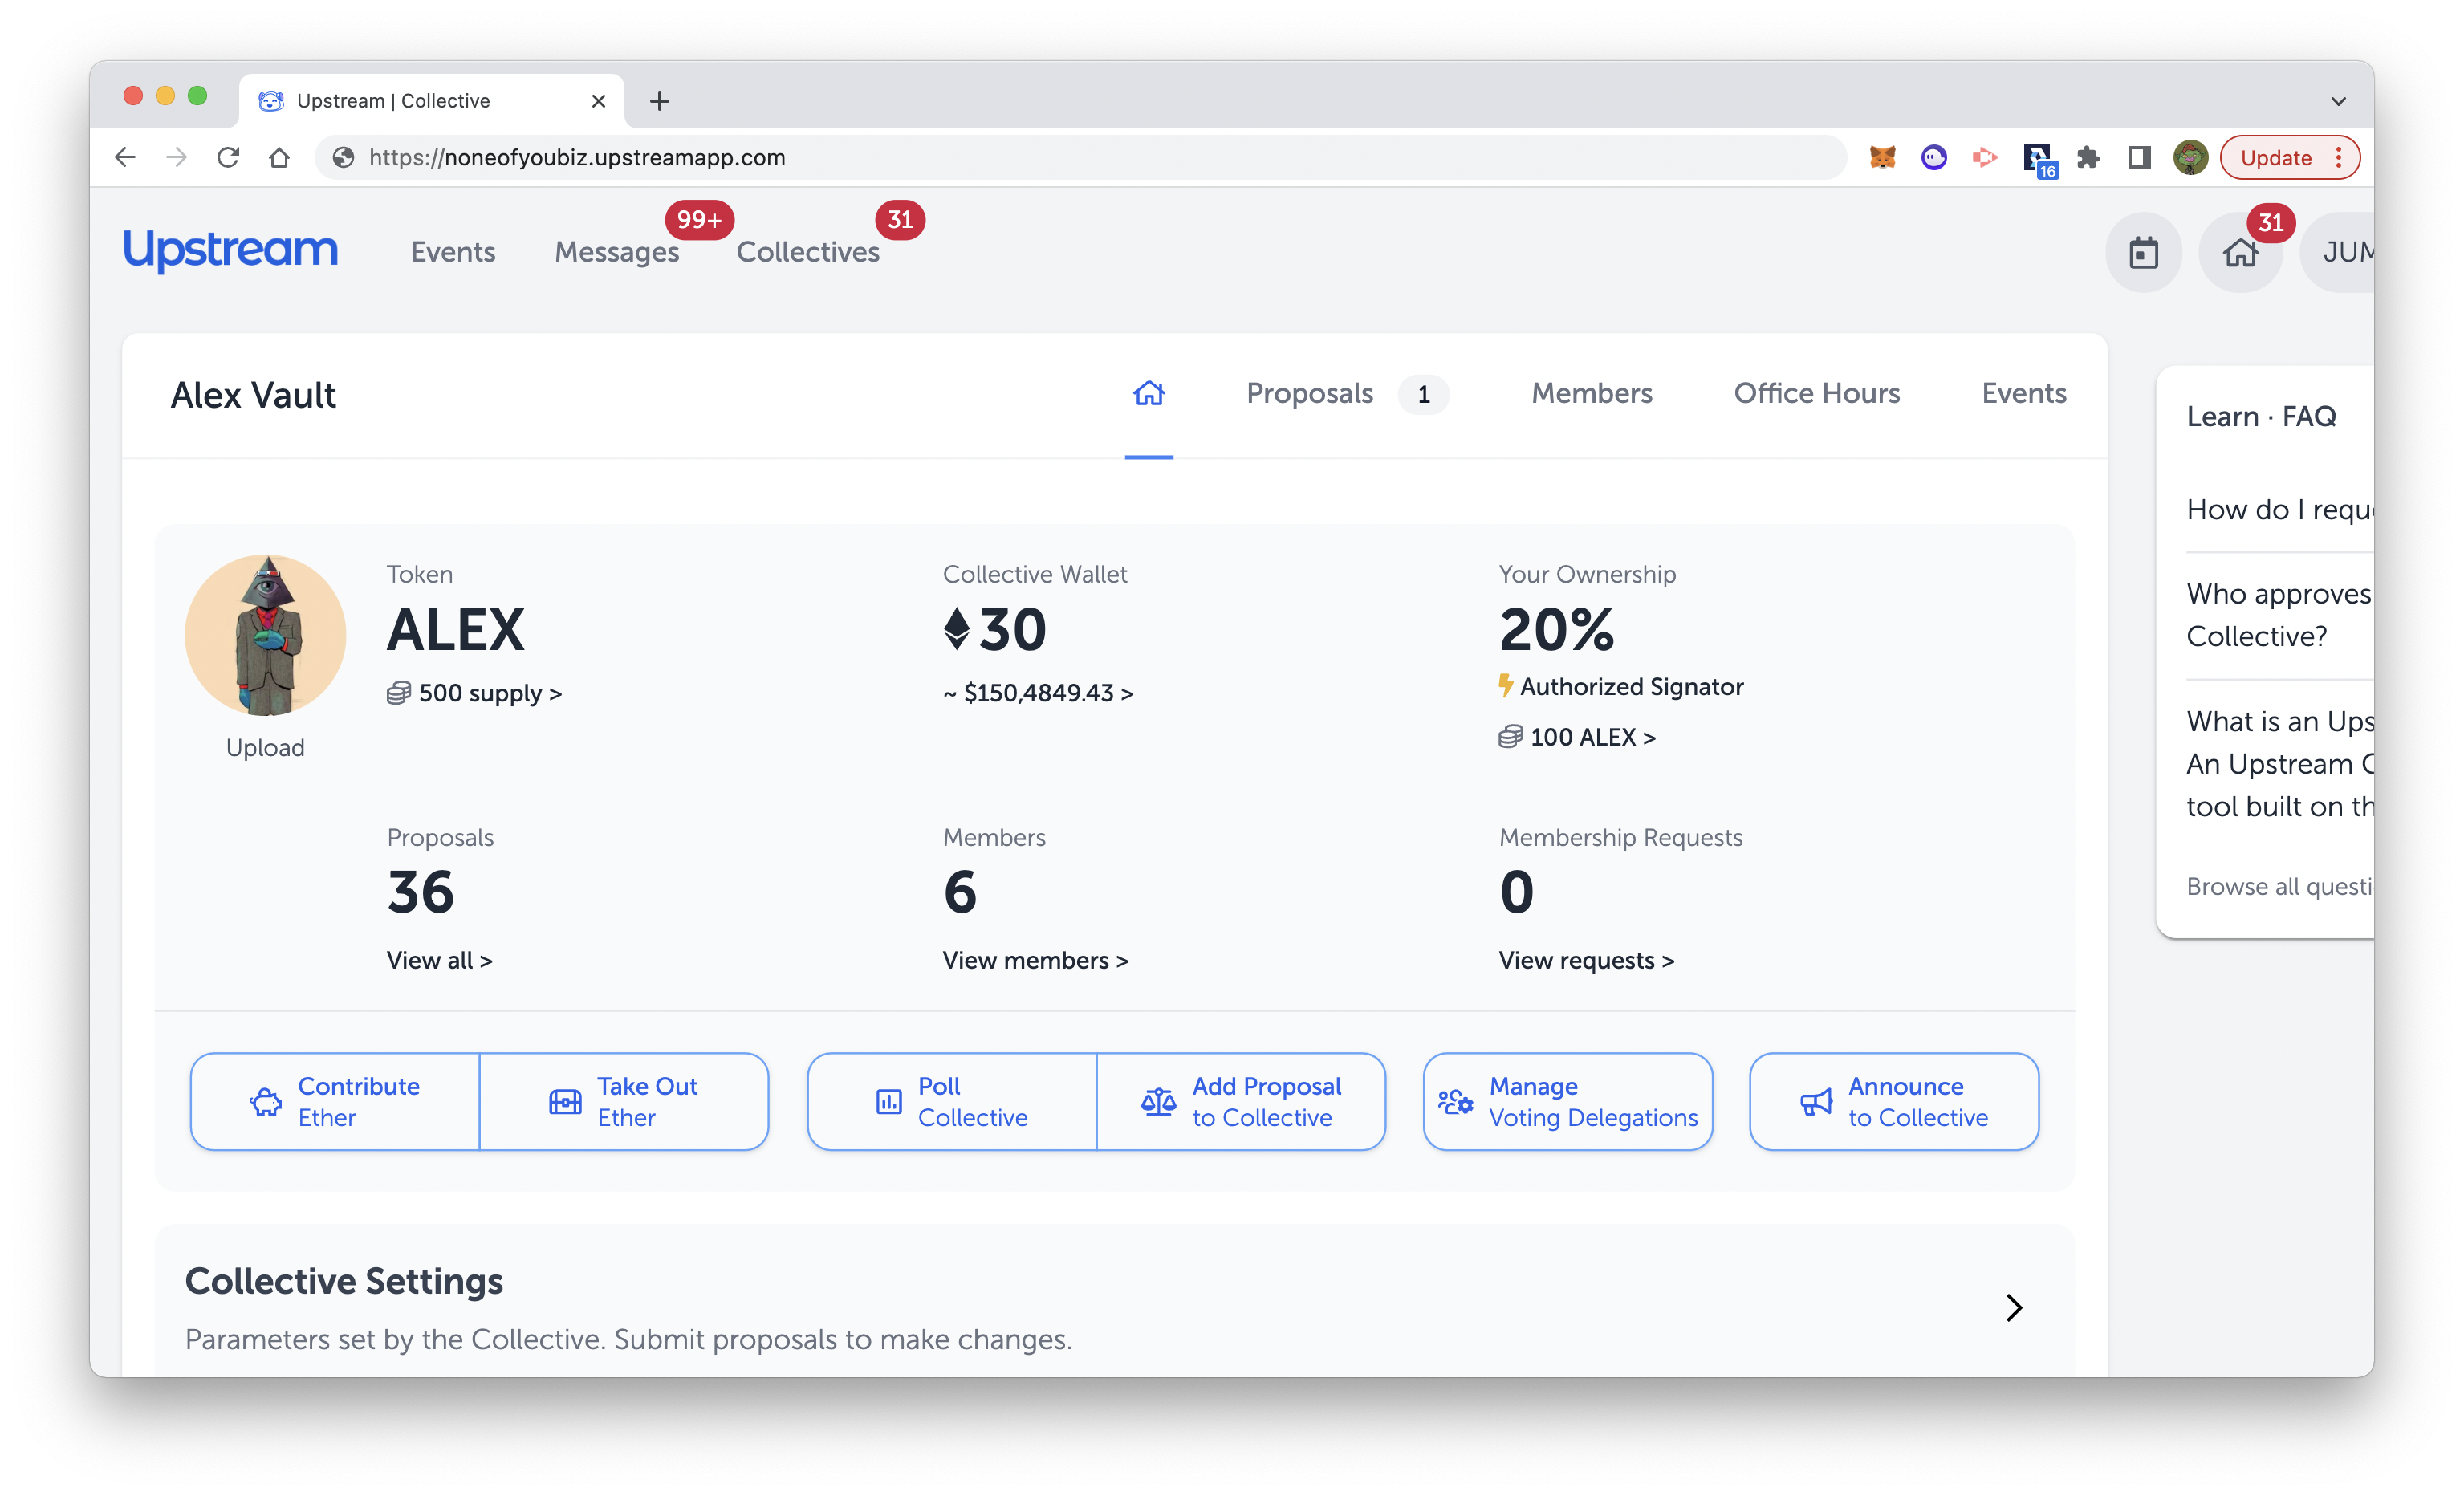Click the MetaMask fox extension icon

pyautogui.click(x=1882, y=157)
